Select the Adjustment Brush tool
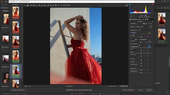Screen dimensions: 170x95 coord(53,5)
